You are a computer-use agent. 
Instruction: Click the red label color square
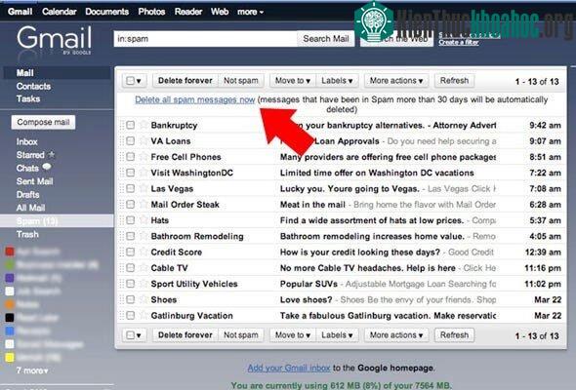10,252
